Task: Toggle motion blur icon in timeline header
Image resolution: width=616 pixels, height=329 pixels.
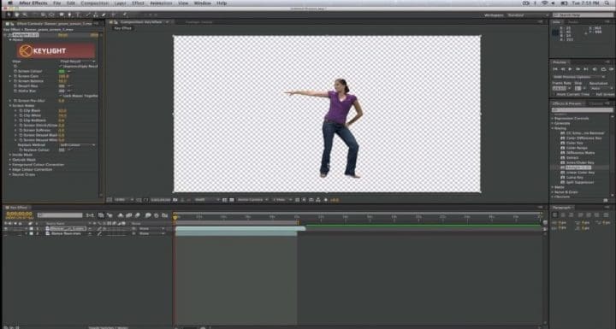Action: 138,215
